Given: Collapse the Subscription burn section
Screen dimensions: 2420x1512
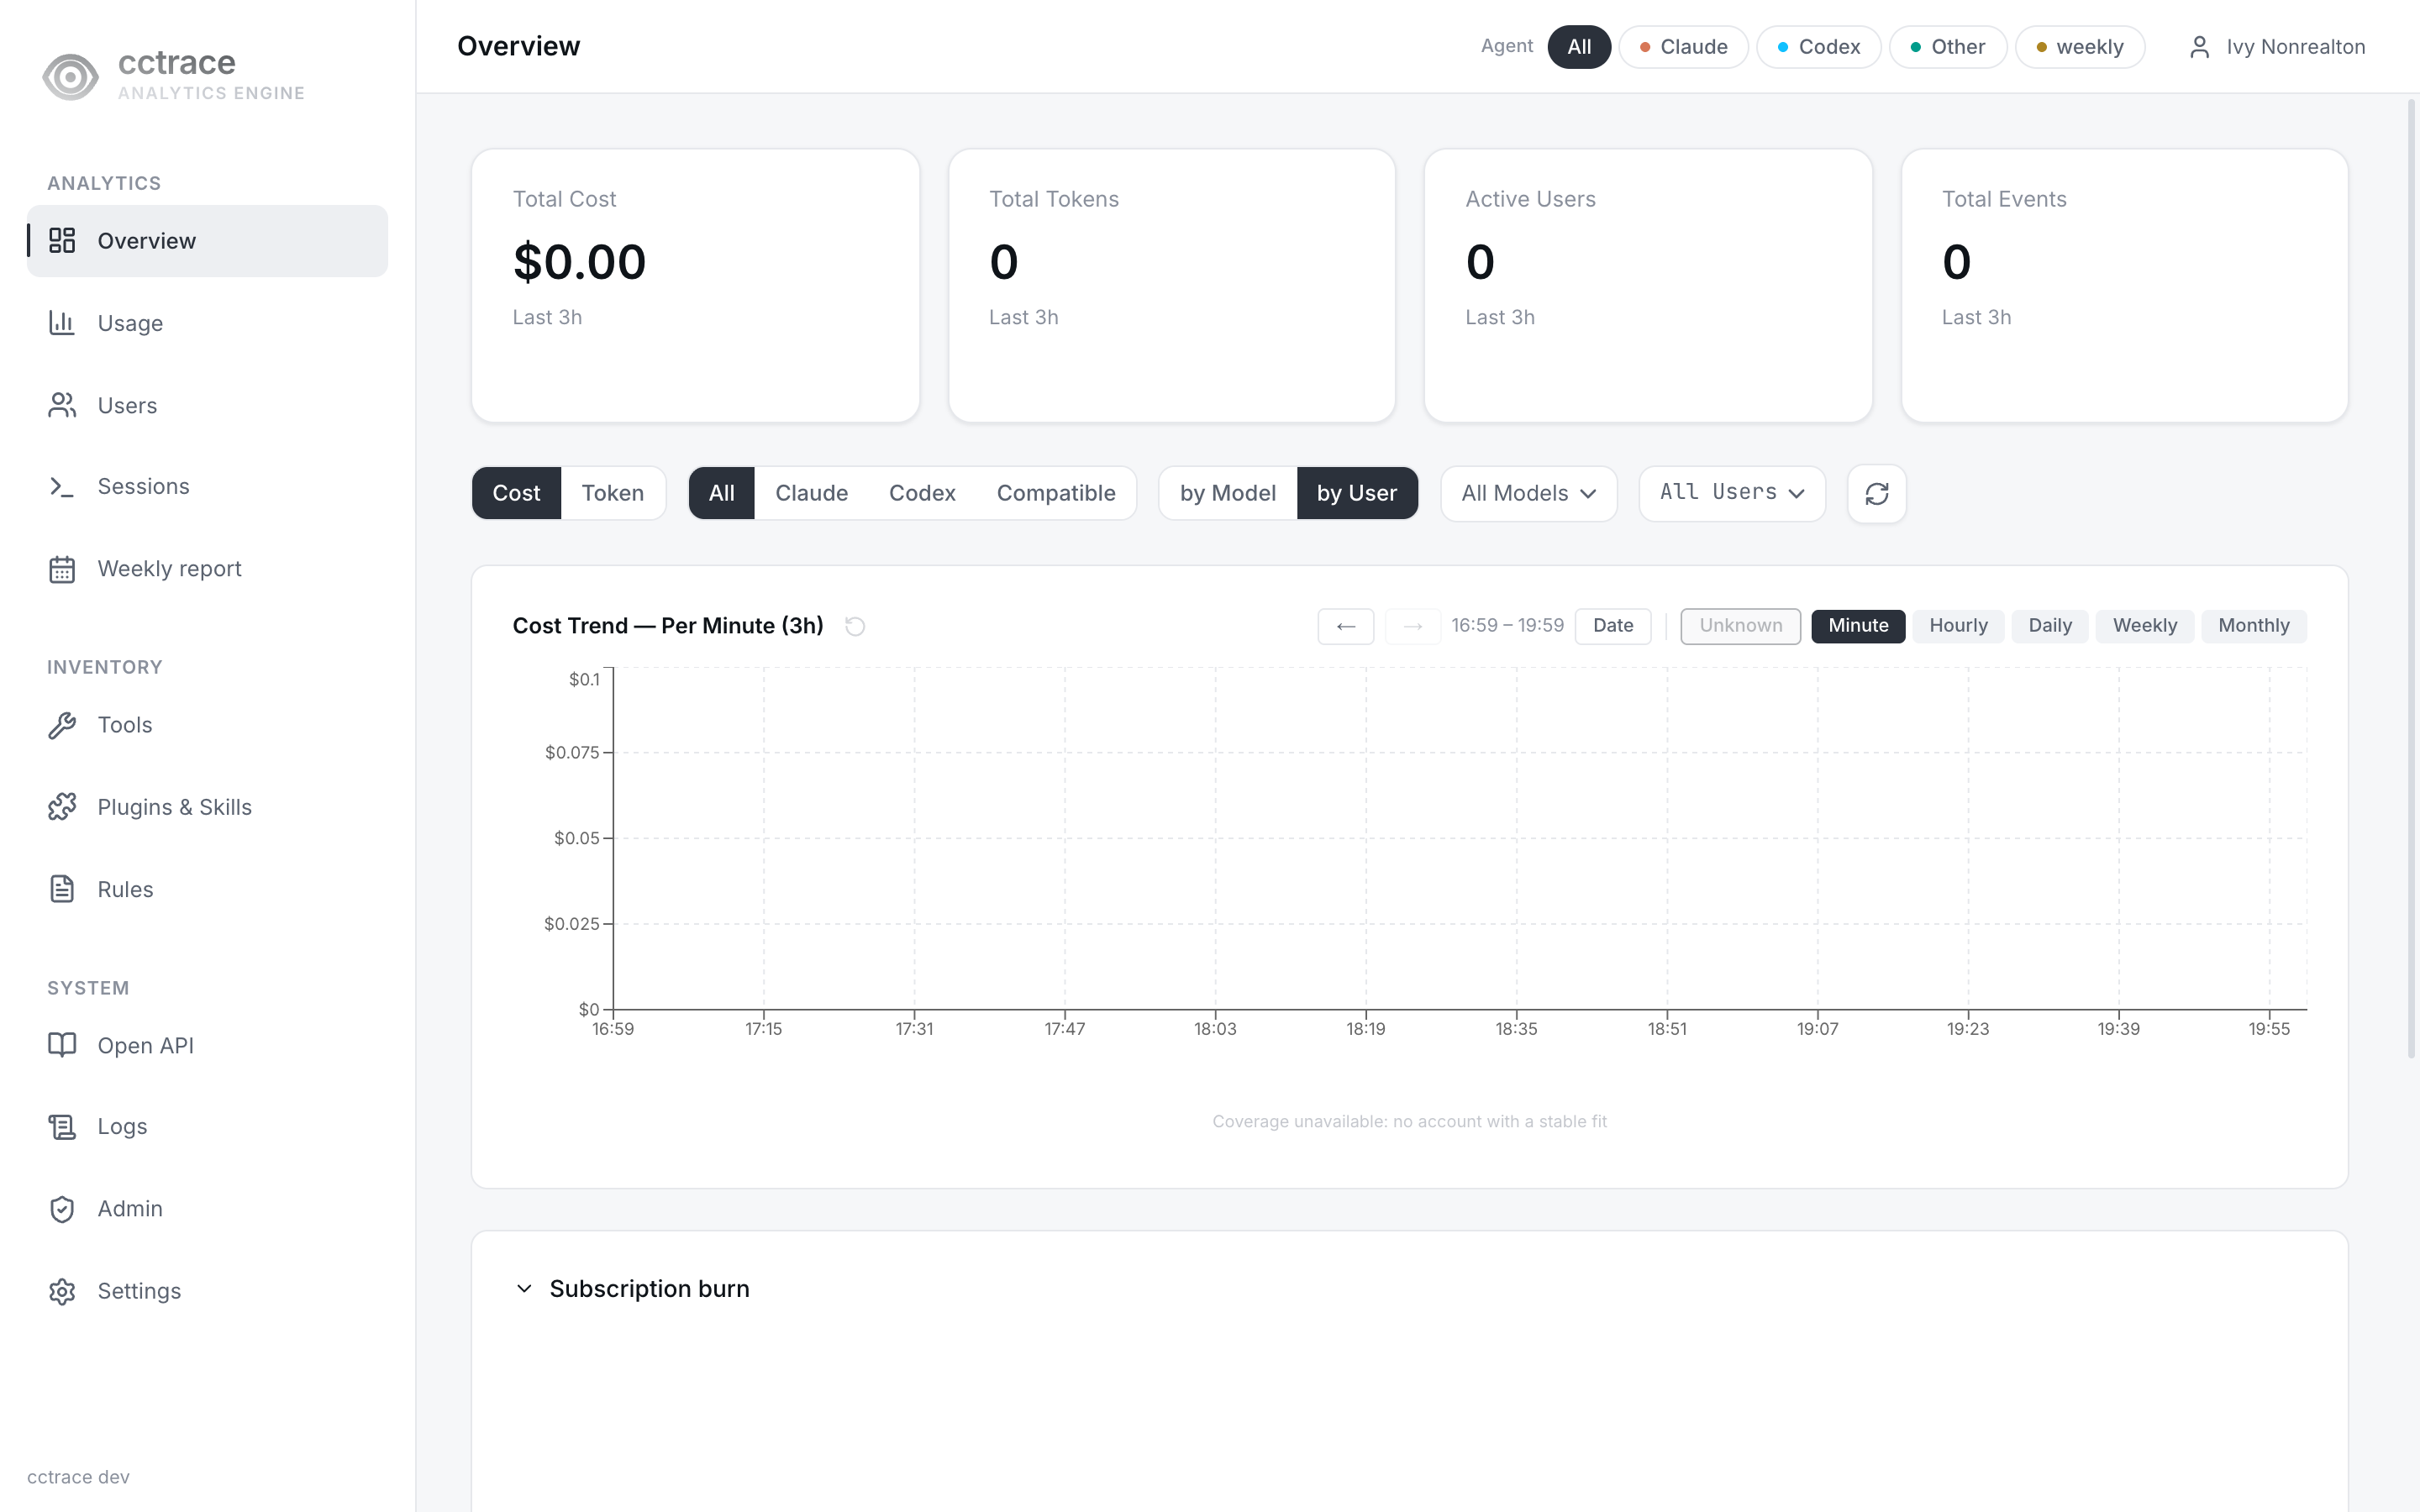Looking at the screenshot, I should pyautogui.click(x=524, y=1289).
